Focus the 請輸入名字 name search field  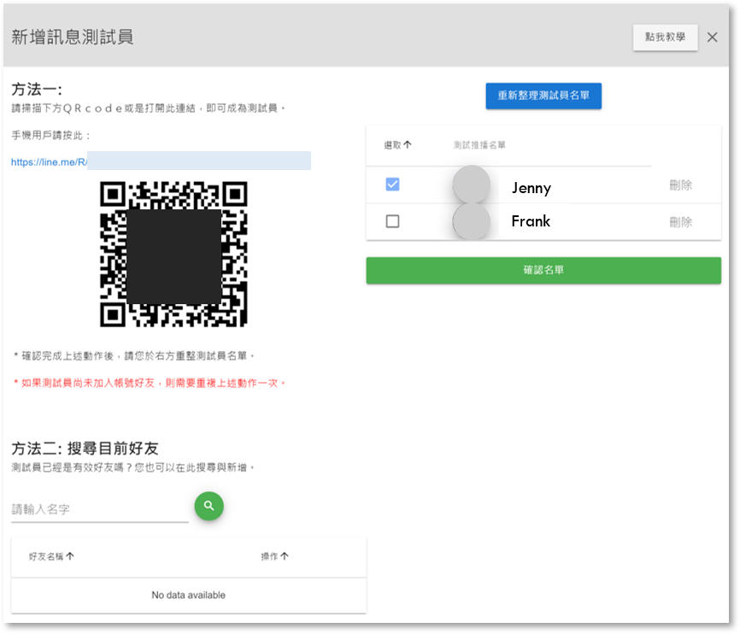[x=99, y=509]
